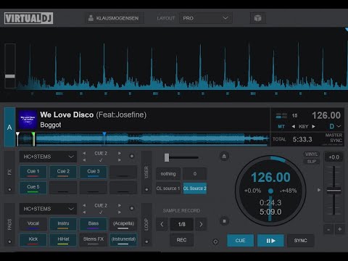
Task: Decrease the loop length with the left chevron
Action: coord(162,224)
